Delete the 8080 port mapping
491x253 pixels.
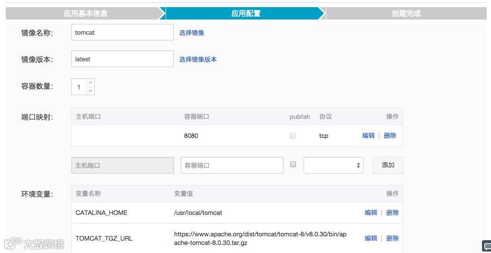(390, 136)
